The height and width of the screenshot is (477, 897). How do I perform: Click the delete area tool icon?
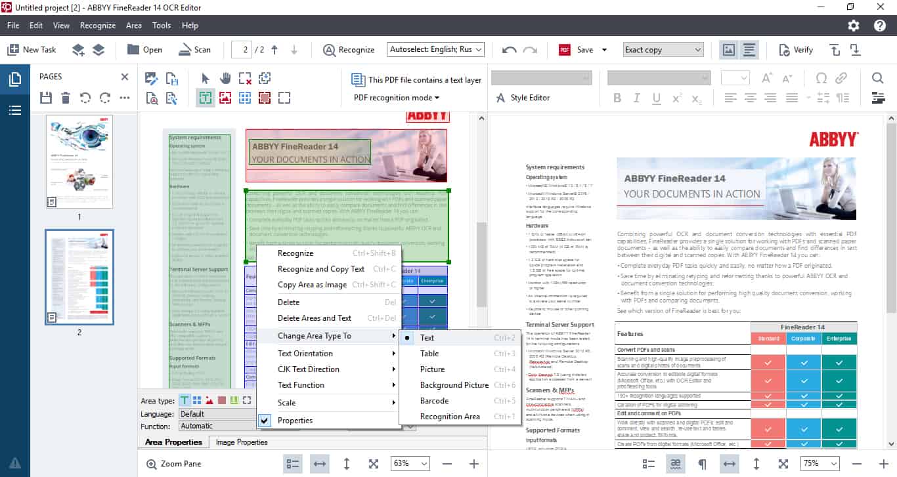tap(245, 79)
